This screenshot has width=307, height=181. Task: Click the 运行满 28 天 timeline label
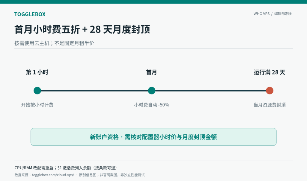tap(270, 72)
